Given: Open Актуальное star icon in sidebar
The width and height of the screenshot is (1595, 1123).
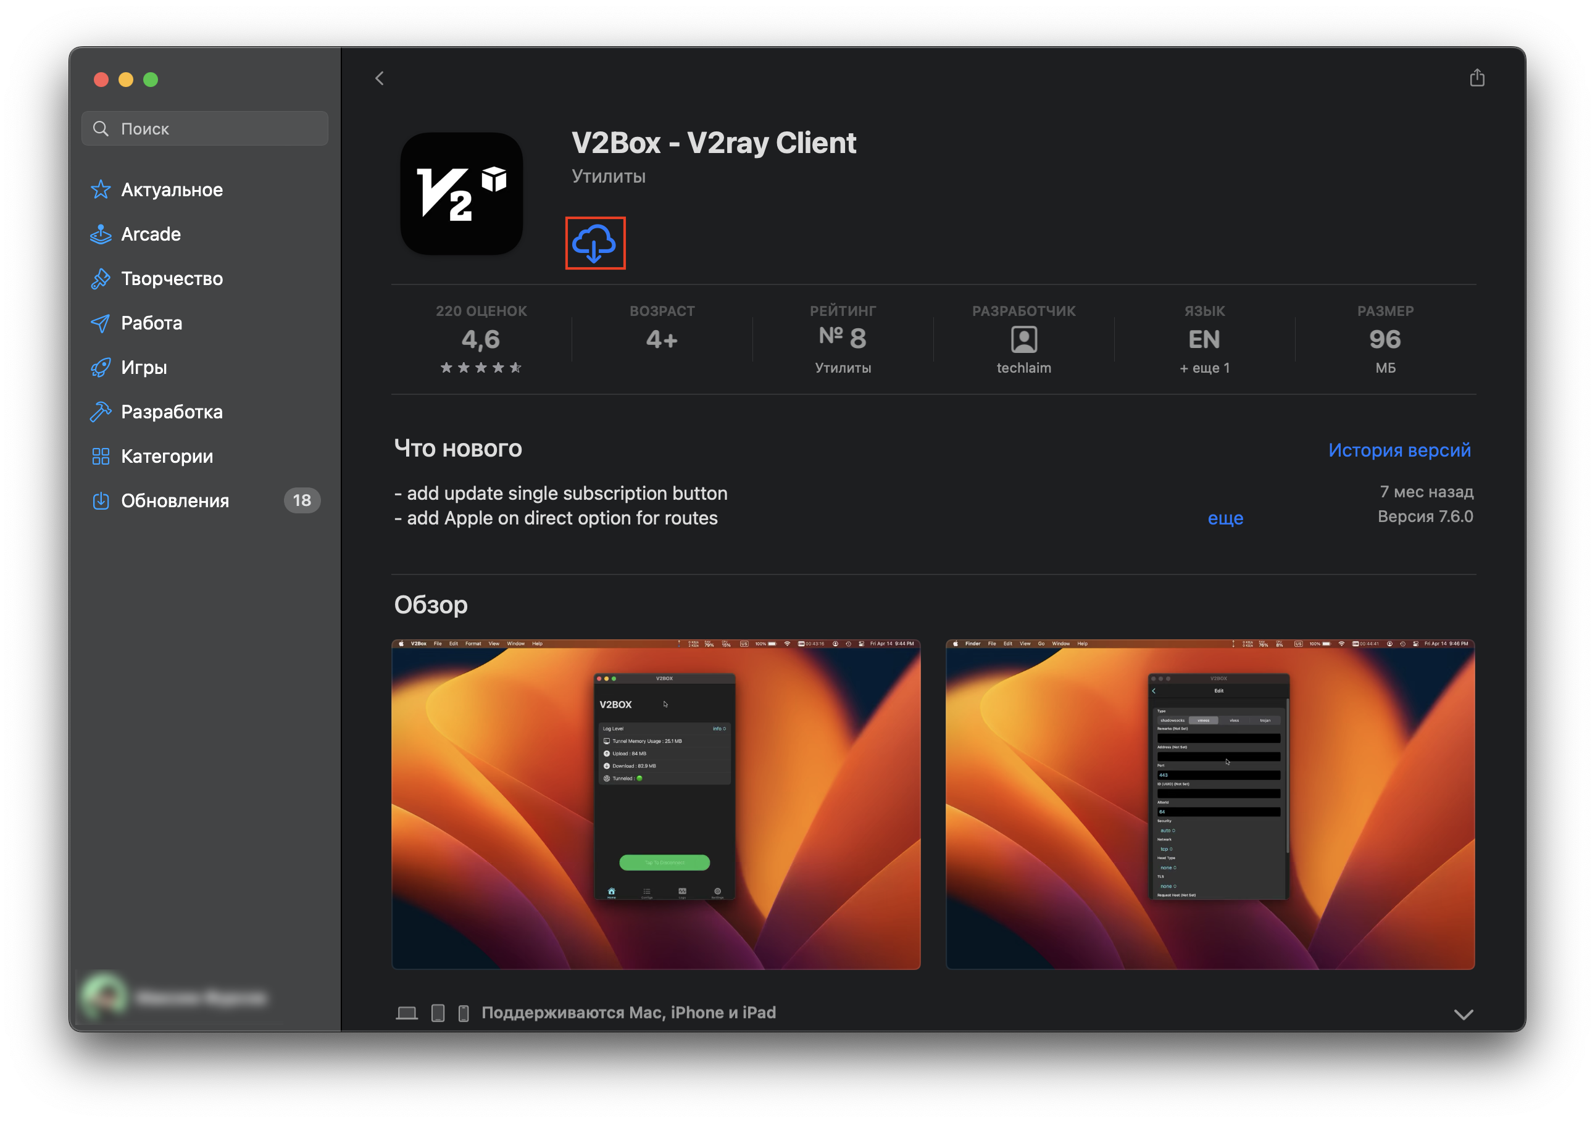Looking at the screenshot, I should click(101, 189).
